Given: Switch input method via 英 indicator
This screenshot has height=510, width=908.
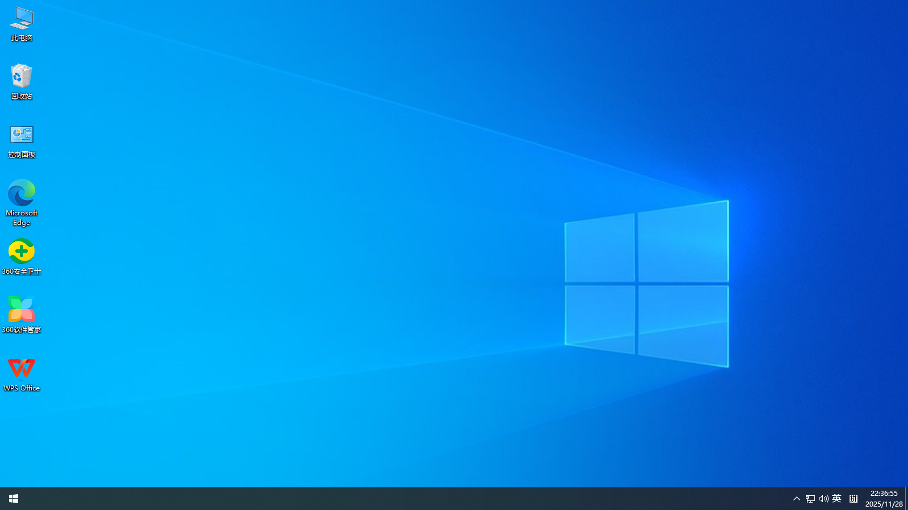Looking at the screenshot, I should point(836,499).
